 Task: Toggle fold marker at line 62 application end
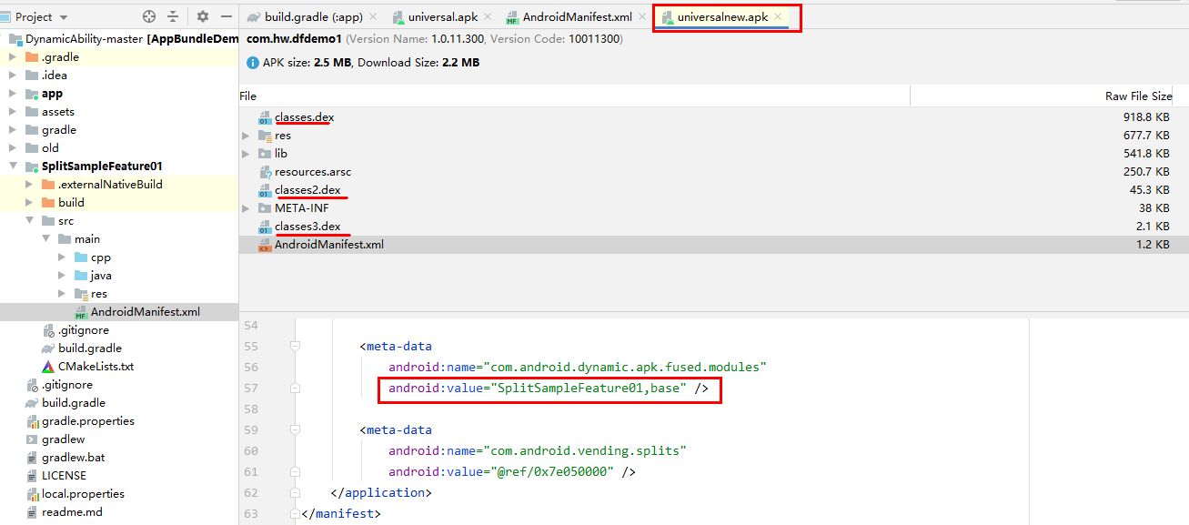coord(295,493)
